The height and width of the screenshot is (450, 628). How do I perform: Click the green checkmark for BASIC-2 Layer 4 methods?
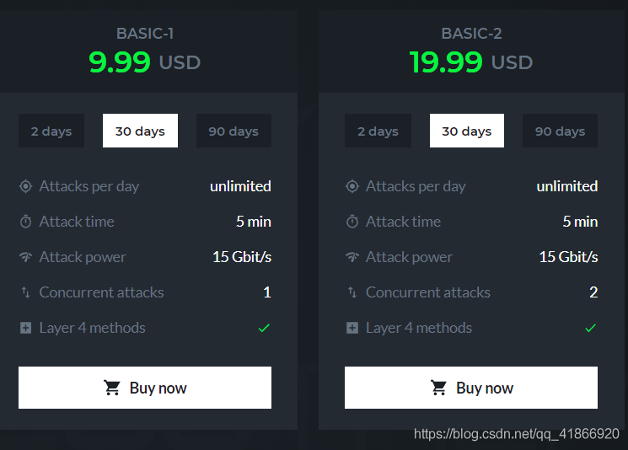590,329
